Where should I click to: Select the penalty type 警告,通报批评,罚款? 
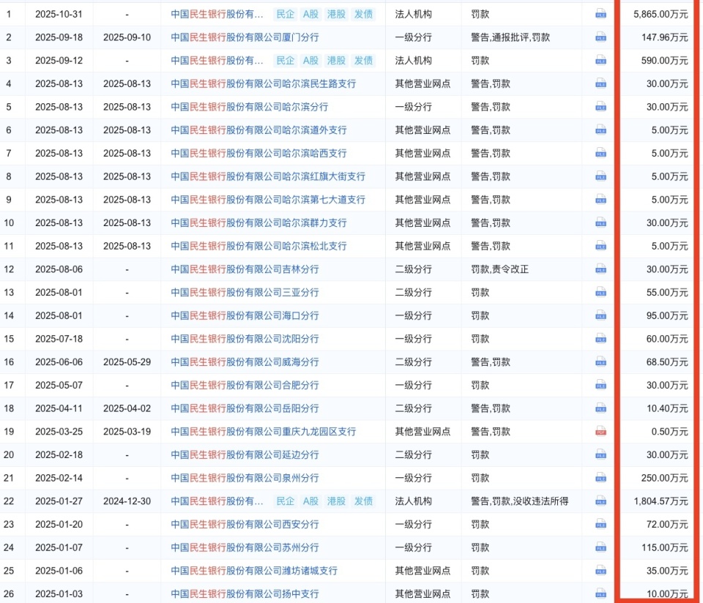click(510, 37)
